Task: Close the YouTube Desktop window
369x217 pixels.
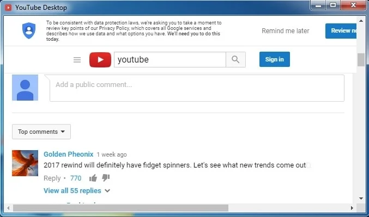Action: pyautogui.click(x=353, y=5)
